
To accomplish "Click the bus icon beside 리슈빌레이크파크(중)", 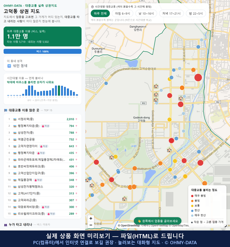I will [15, 214].
